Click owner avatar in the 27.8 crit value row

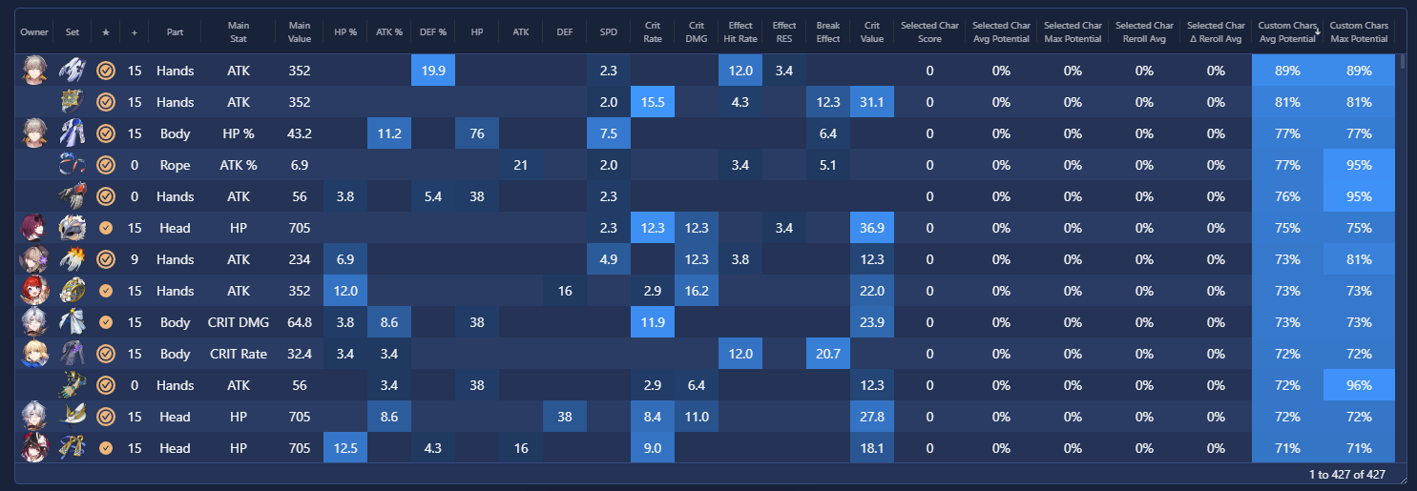click(x=34, y=417)
